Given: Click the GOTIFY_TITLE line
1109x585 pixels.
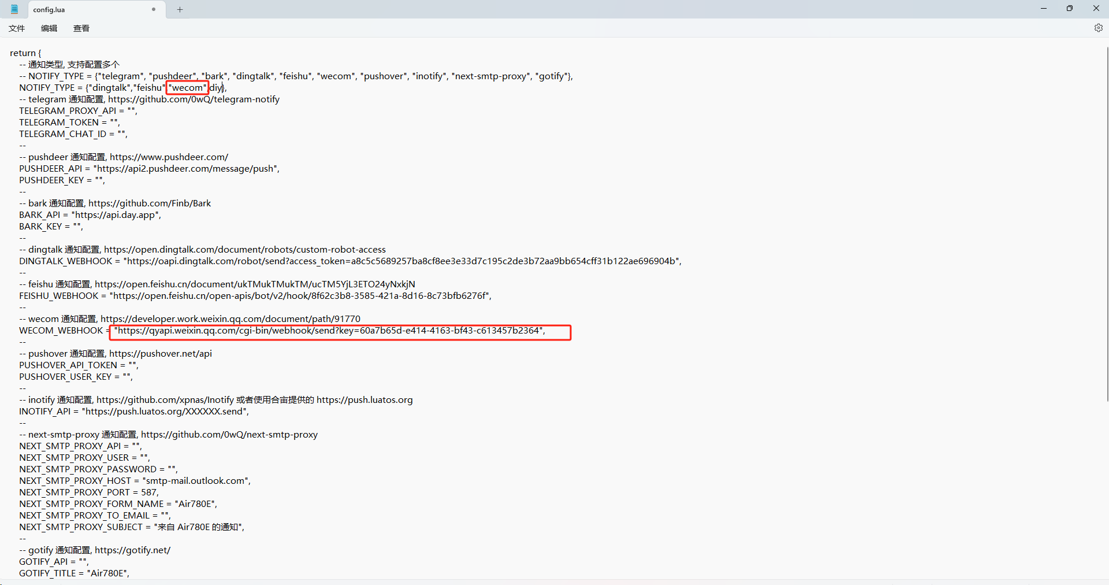Looking at the screenshot, I should point(74,573).
